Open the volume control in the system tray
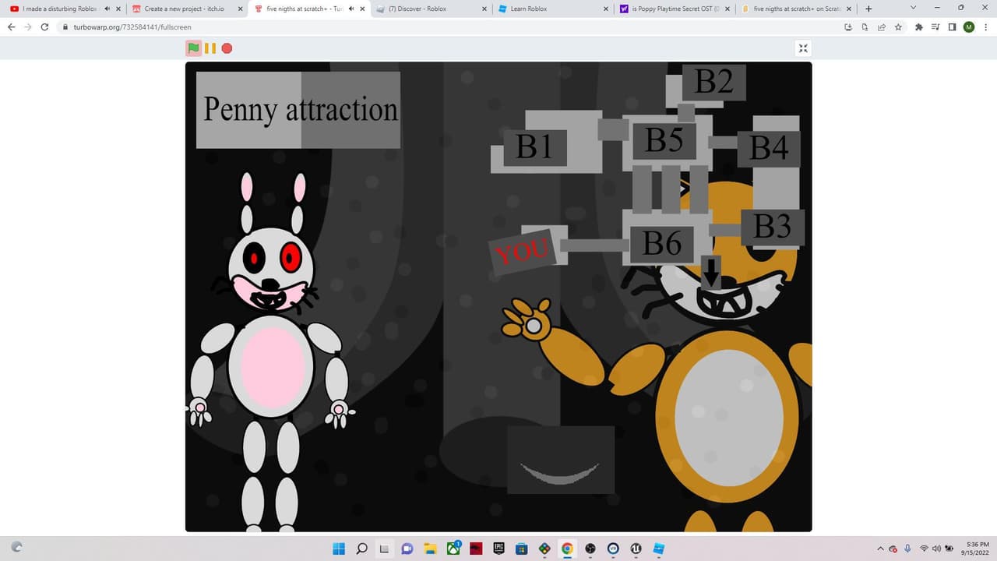The image size is (997, 561). click(x=936, y=549)
